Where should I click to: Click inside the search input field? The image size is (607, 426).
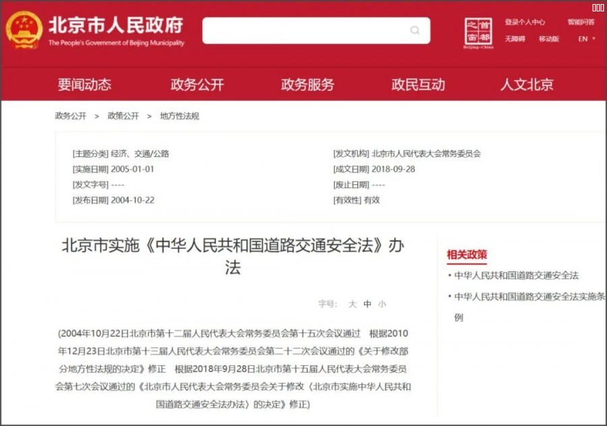pyautogui.click(x=303, y=30)
